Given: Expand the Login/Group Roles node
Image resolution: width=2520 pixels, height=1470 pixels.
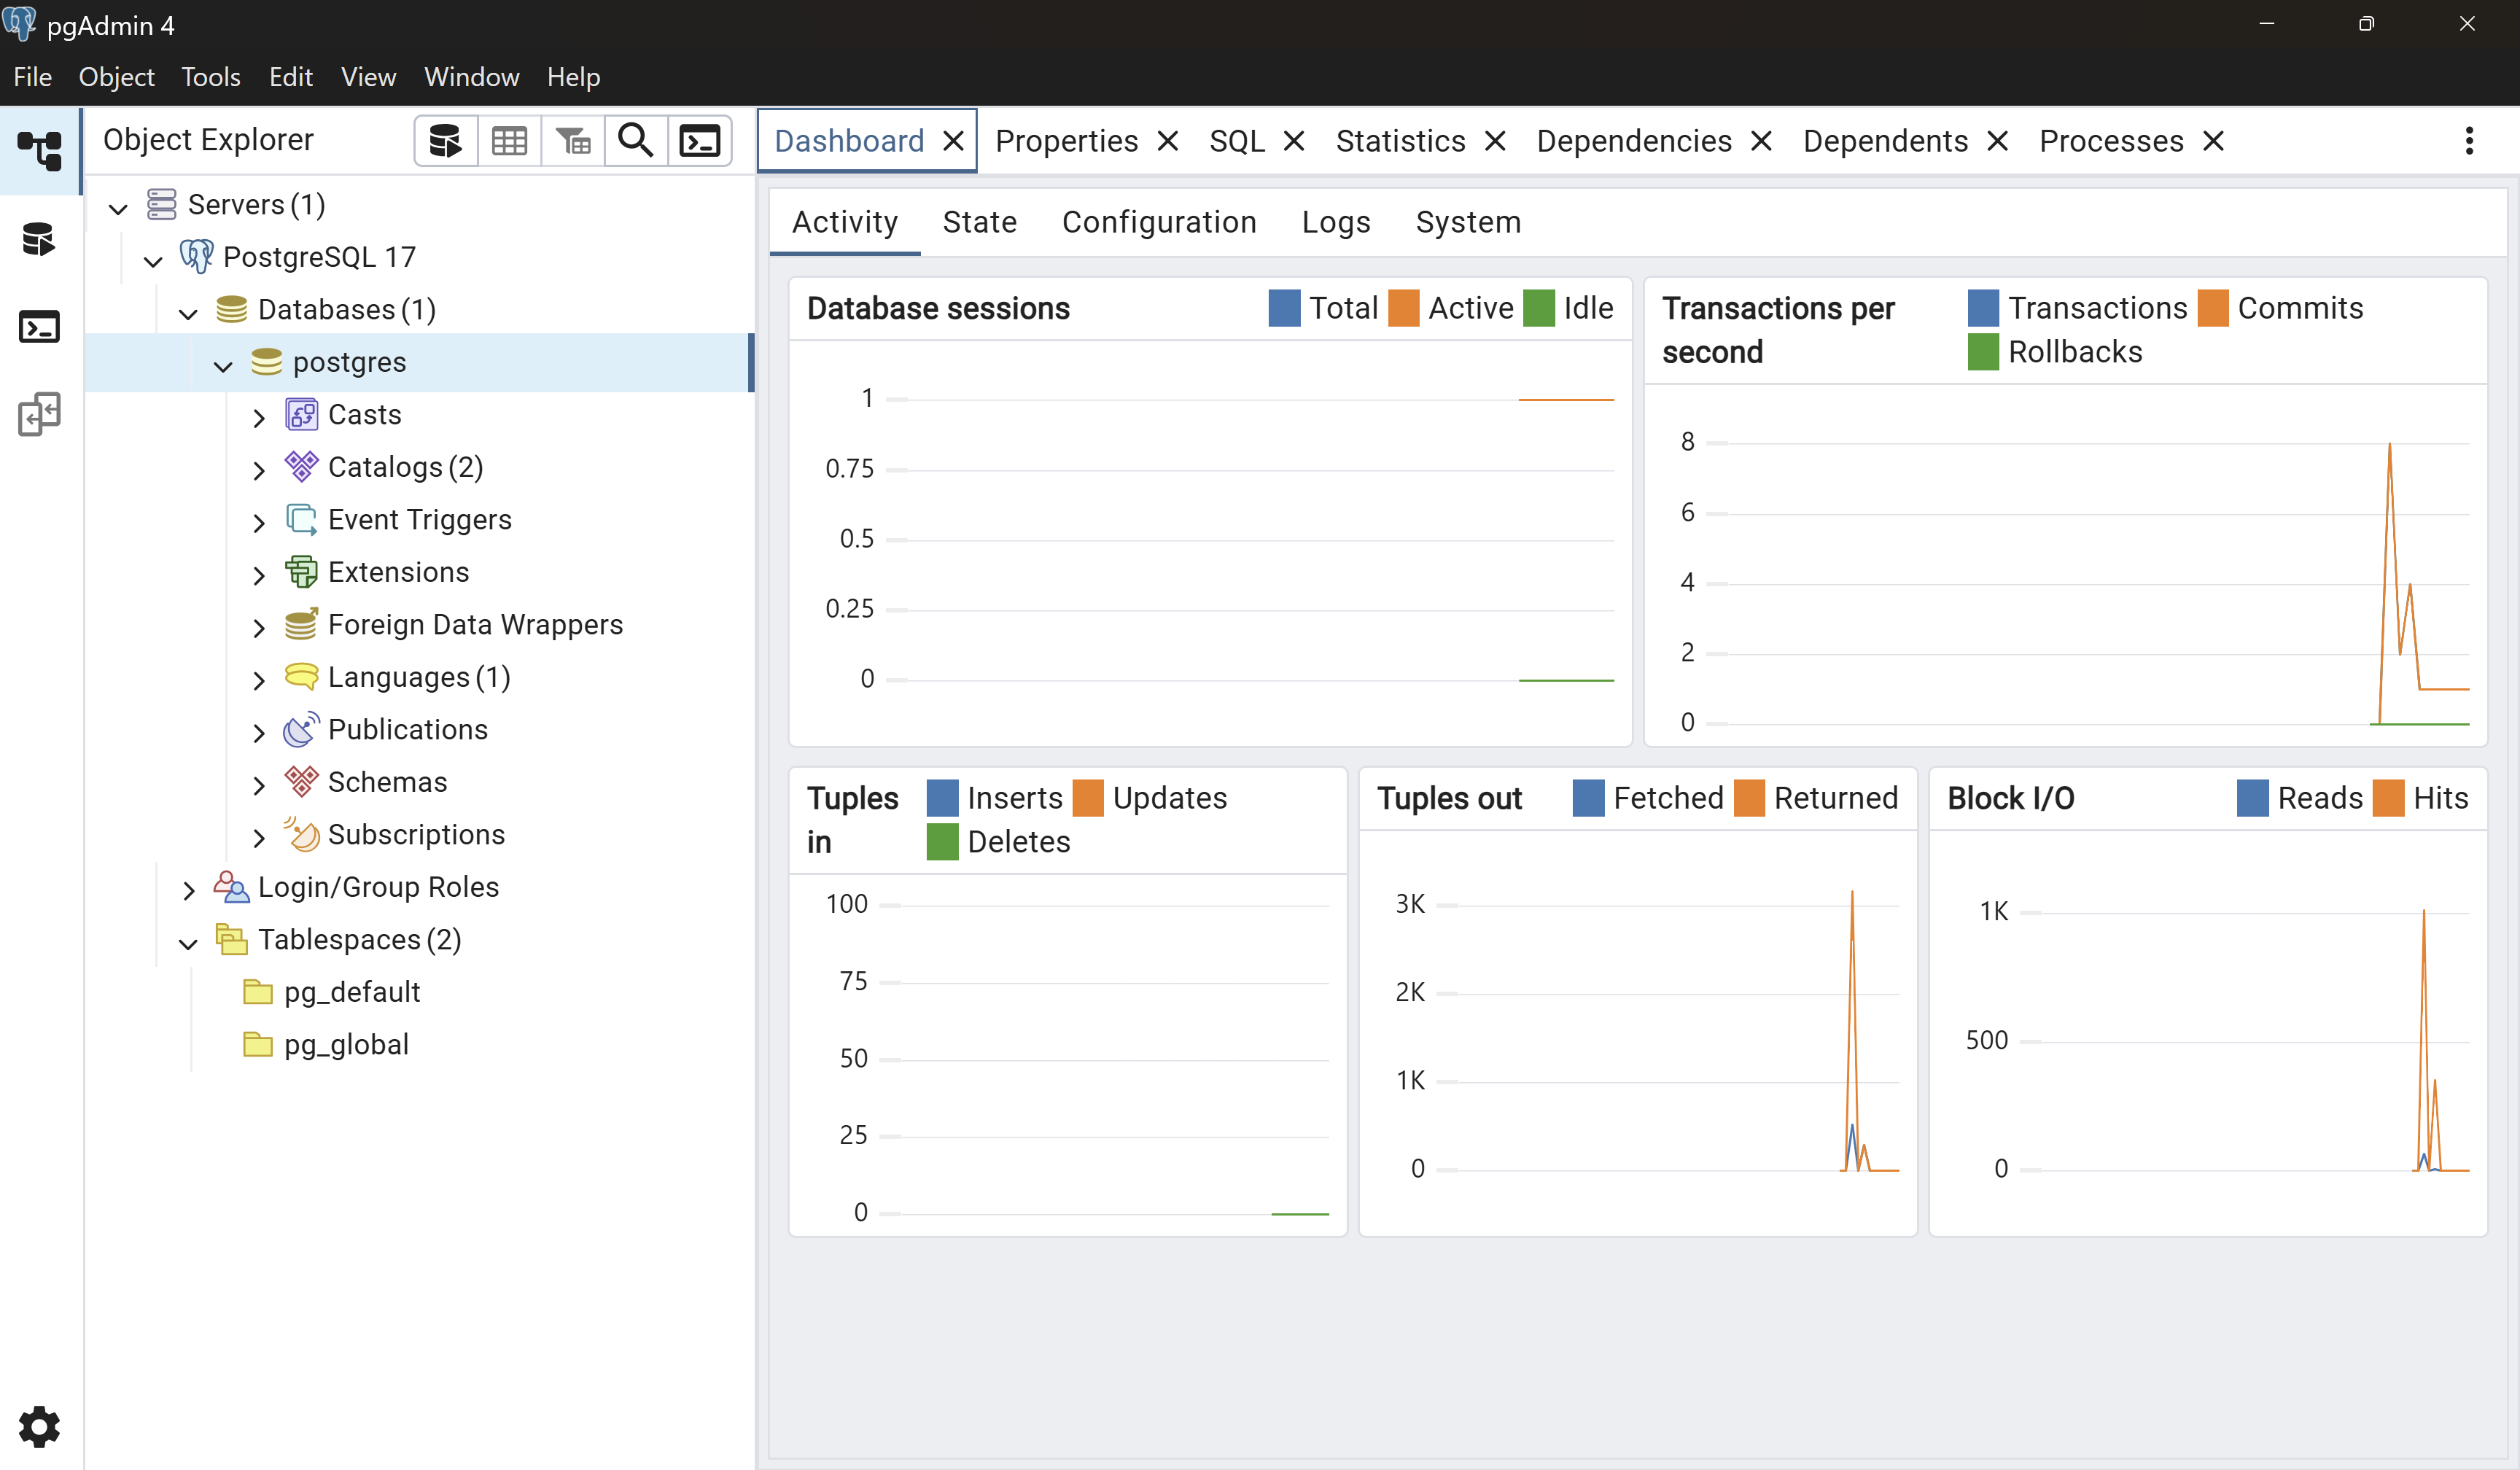Looking at the screenshot, I should [188, 890].
